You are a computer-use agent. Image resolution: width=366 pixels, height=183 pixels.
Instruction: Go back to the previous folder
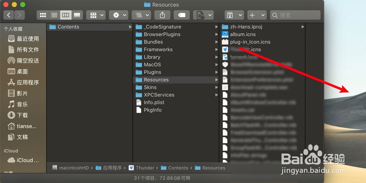tap(9, 15)
